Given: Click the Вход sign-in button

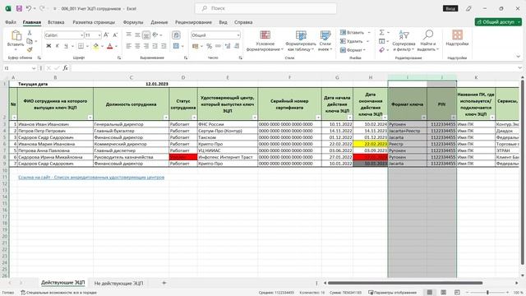Looking at the screenshot, I should tap(450, 8).
